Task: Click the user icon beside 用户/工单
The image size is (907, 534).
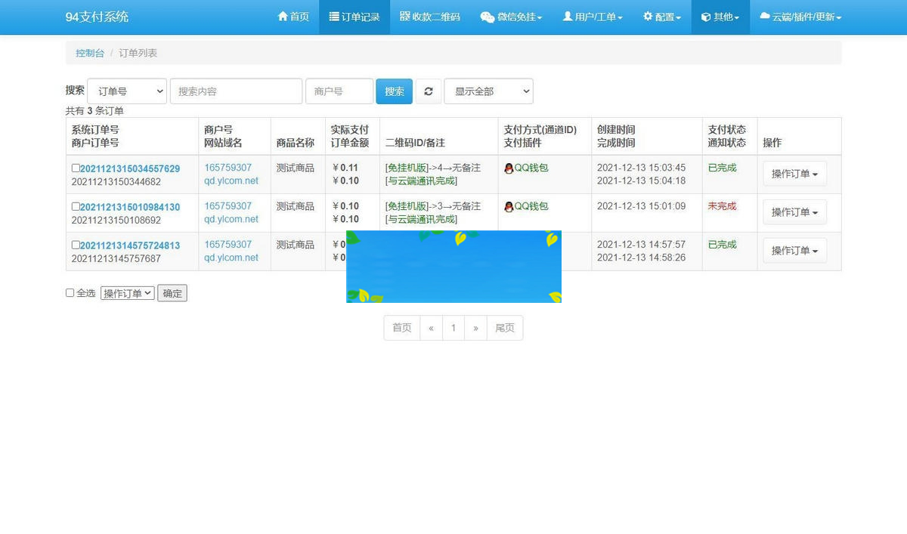Action: point(569,17)
